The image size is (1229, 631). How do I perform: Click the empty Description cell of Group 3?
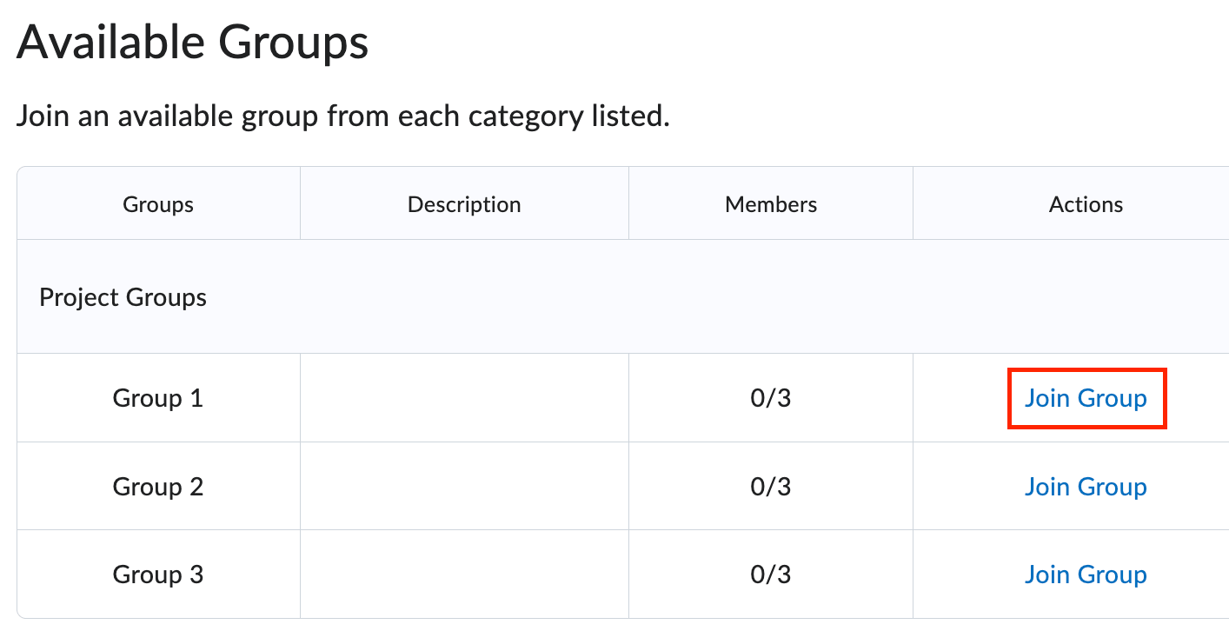(464, 575)
